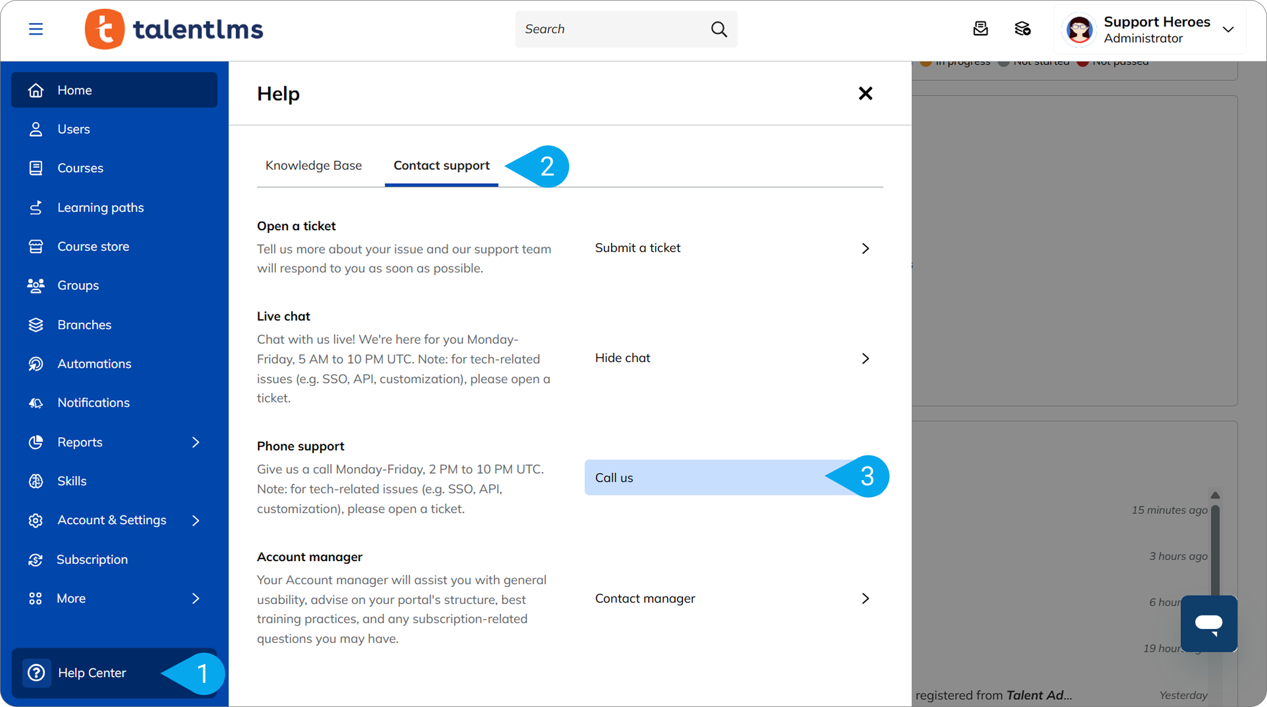Select the Contact support tab
Image resolution: width=1267 pixels, height=707 pixels.
(441, 166)
